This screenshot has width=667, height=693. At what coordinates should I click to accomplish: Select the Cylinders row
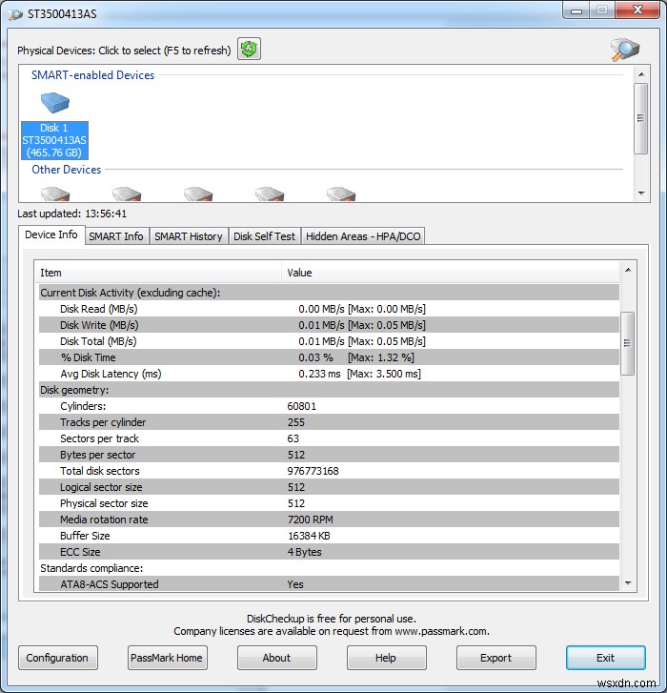329,406
